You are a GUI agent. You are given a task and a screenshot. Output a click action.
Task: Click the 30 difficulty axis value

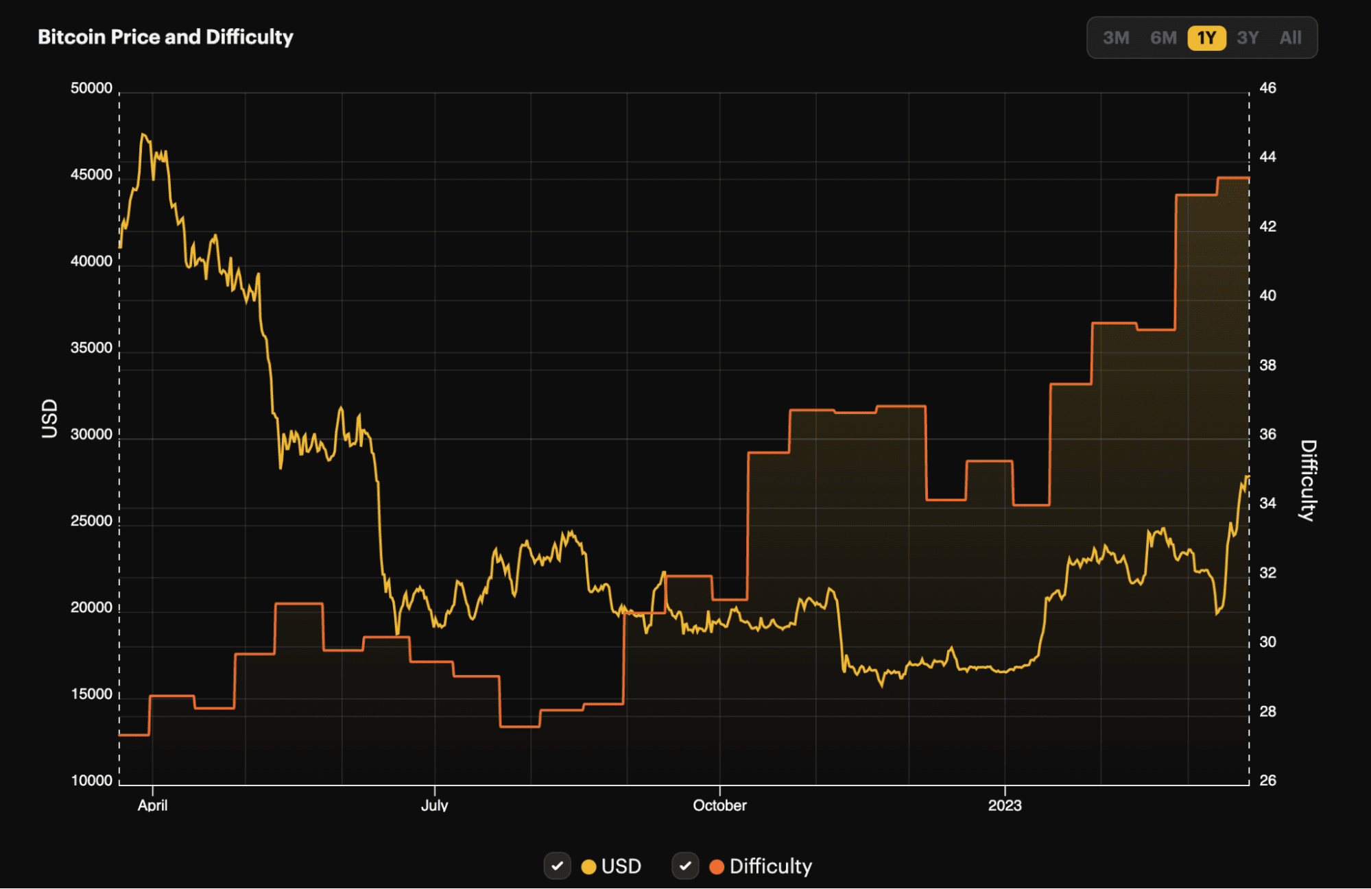(x=1267, y=642)
